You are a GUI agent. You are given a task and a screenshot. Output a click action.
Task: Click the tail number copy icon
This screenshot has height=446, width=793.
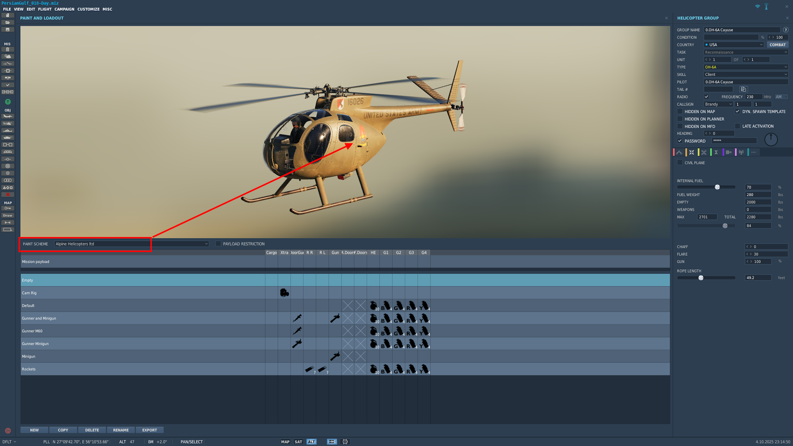743,89
